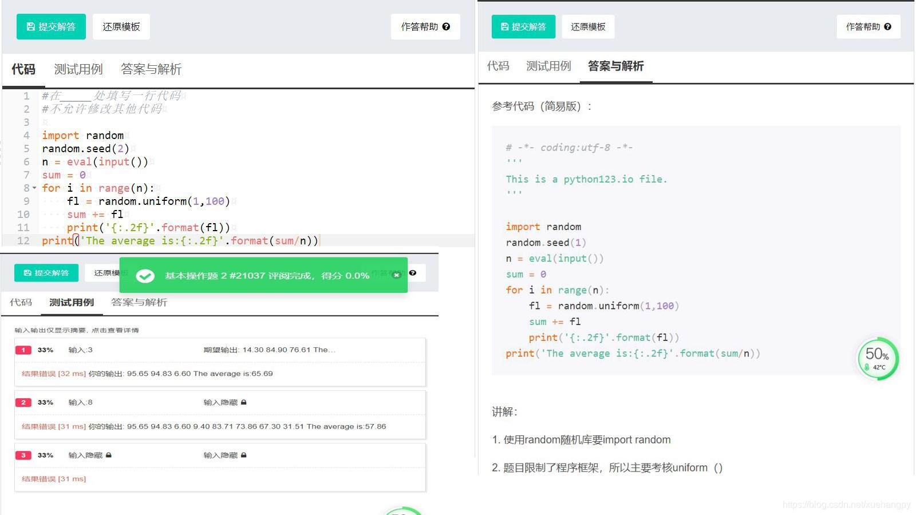The height and width of the screenshot is (515, 916).
Task: Open 答案与解析 tab in top-left panel
Action: (151, 69)
